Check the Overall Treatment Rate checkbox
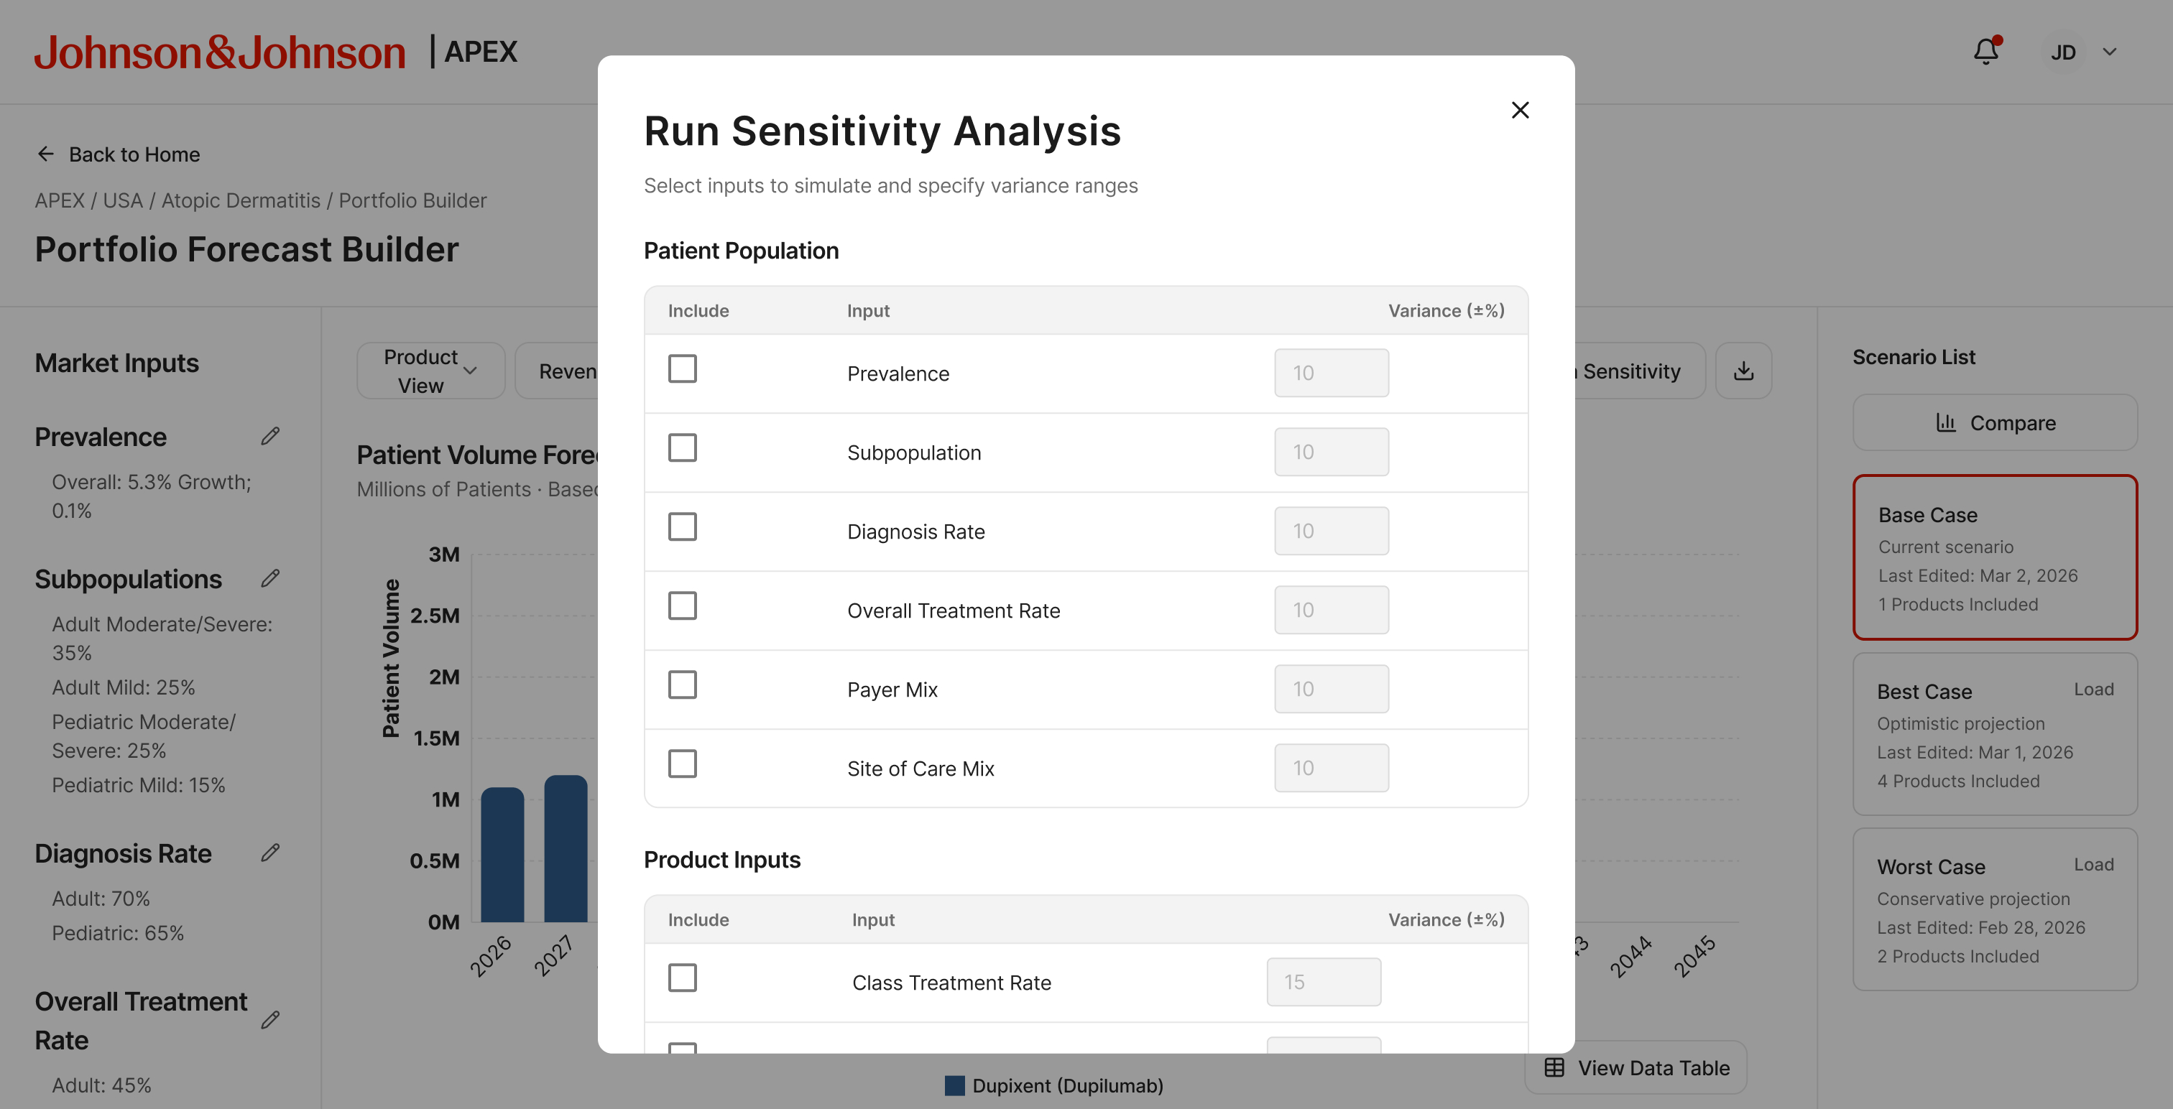 tap(683, 605)
